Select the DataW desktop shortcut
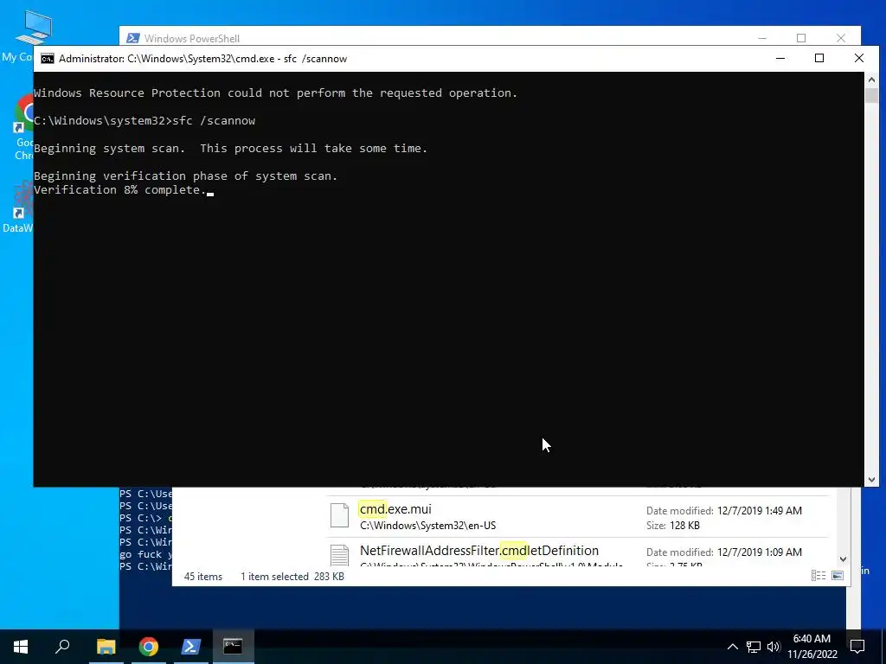The height and width of the screenshot is (664, 886). click(17, 207)
